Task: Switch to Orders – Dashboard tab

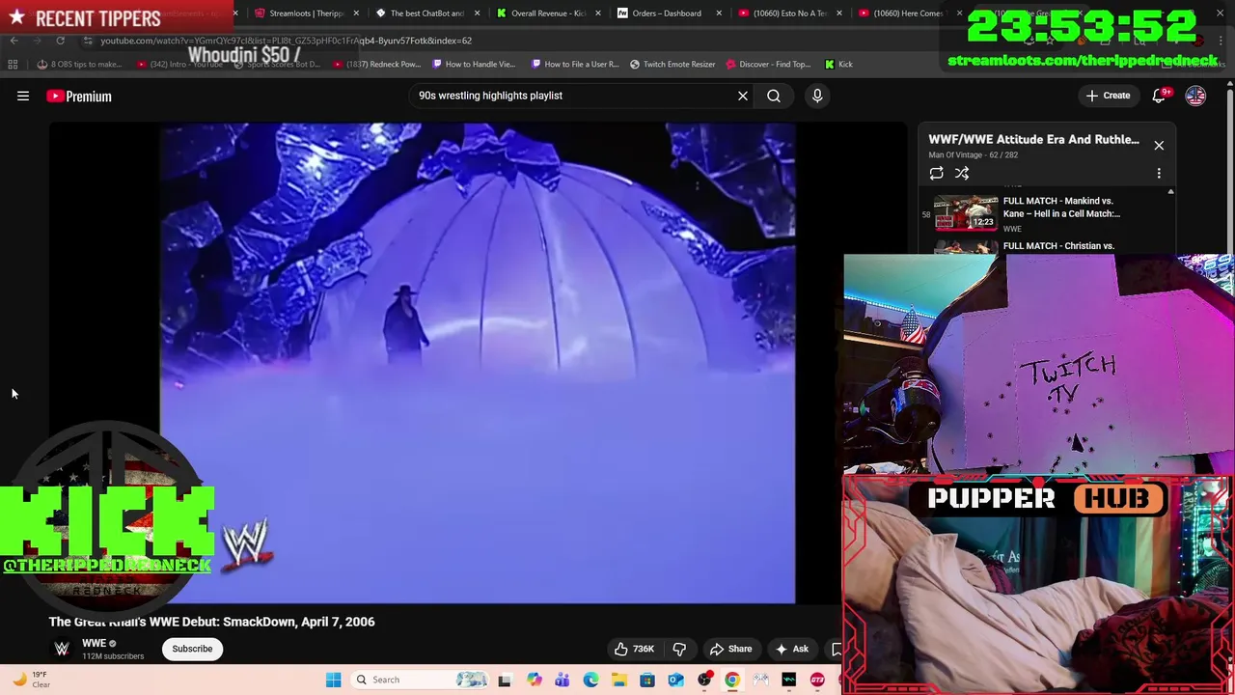Action: (x=667, y=14)
